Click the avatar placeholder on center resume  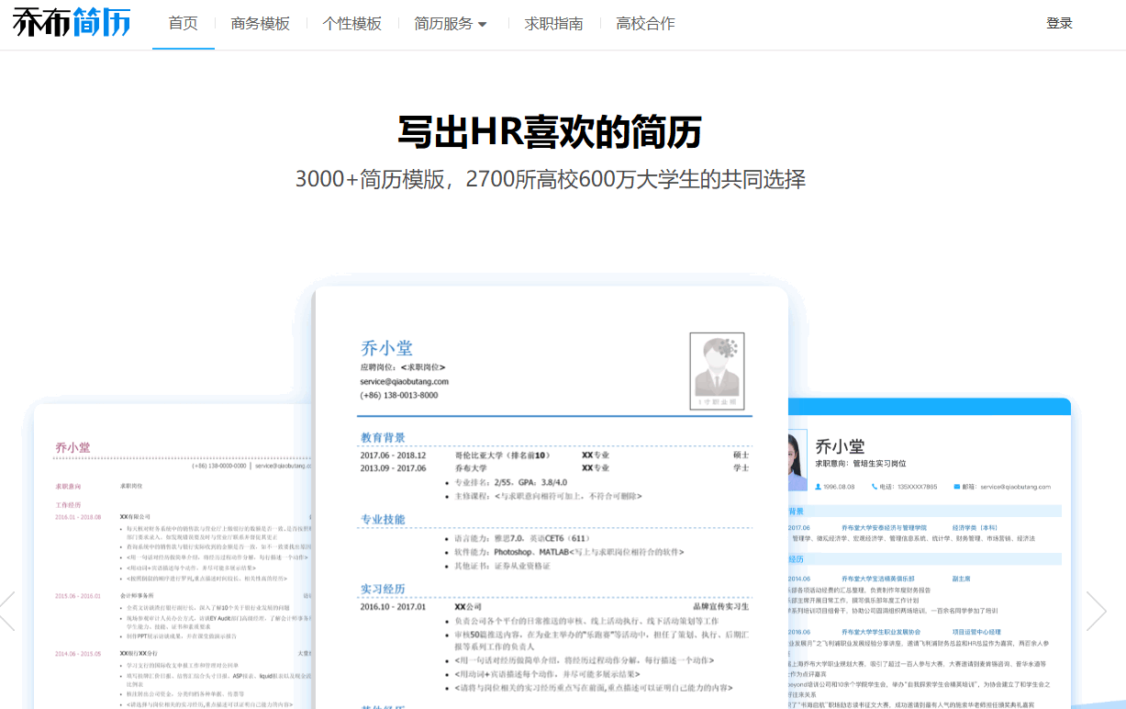[717, 371]
